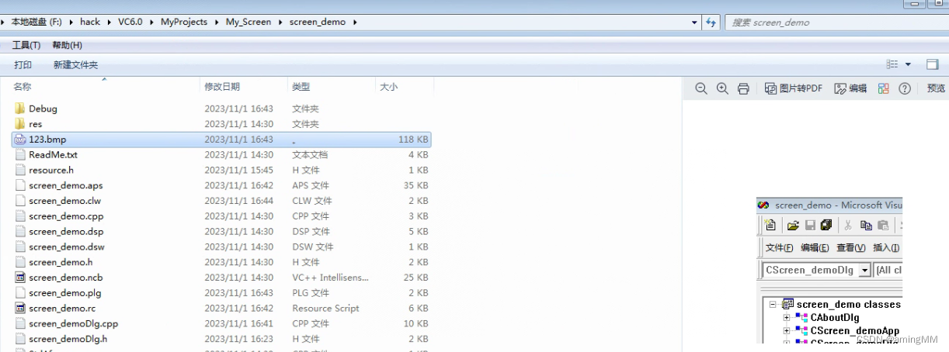This screenshot has height=352, width=949.
Task: Click 预览 at the right of the preview toolbar
Action: click(x=936, y=88)
